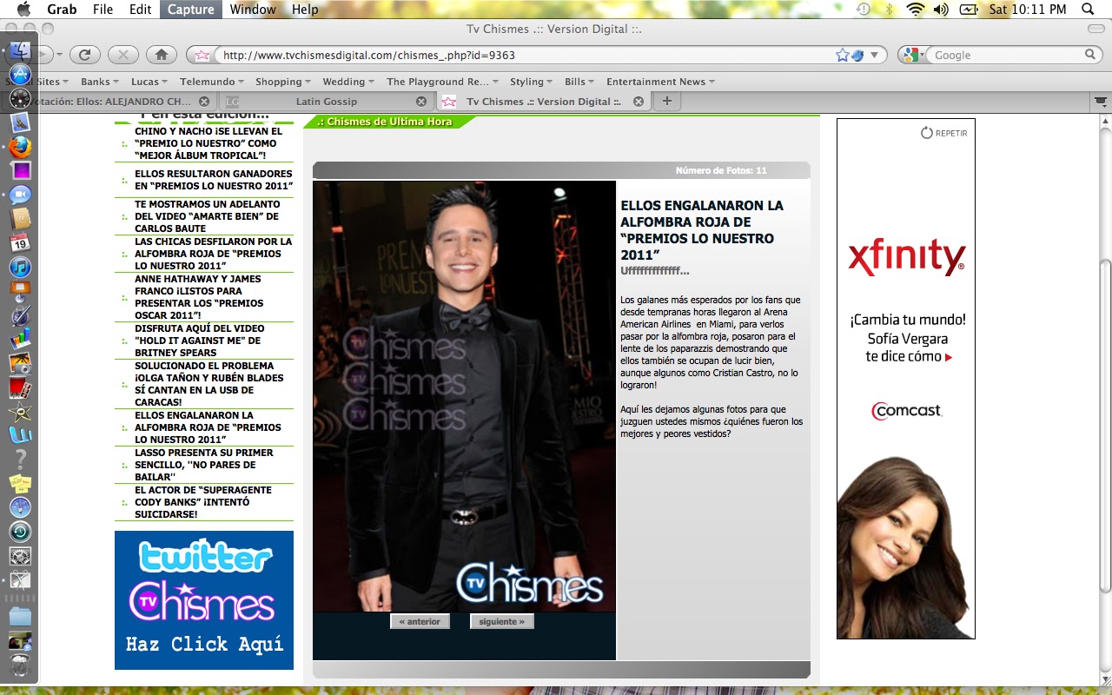The height and width of the screenshot is (695, 1112).
Task: Open the File menu
Action: 103,10
